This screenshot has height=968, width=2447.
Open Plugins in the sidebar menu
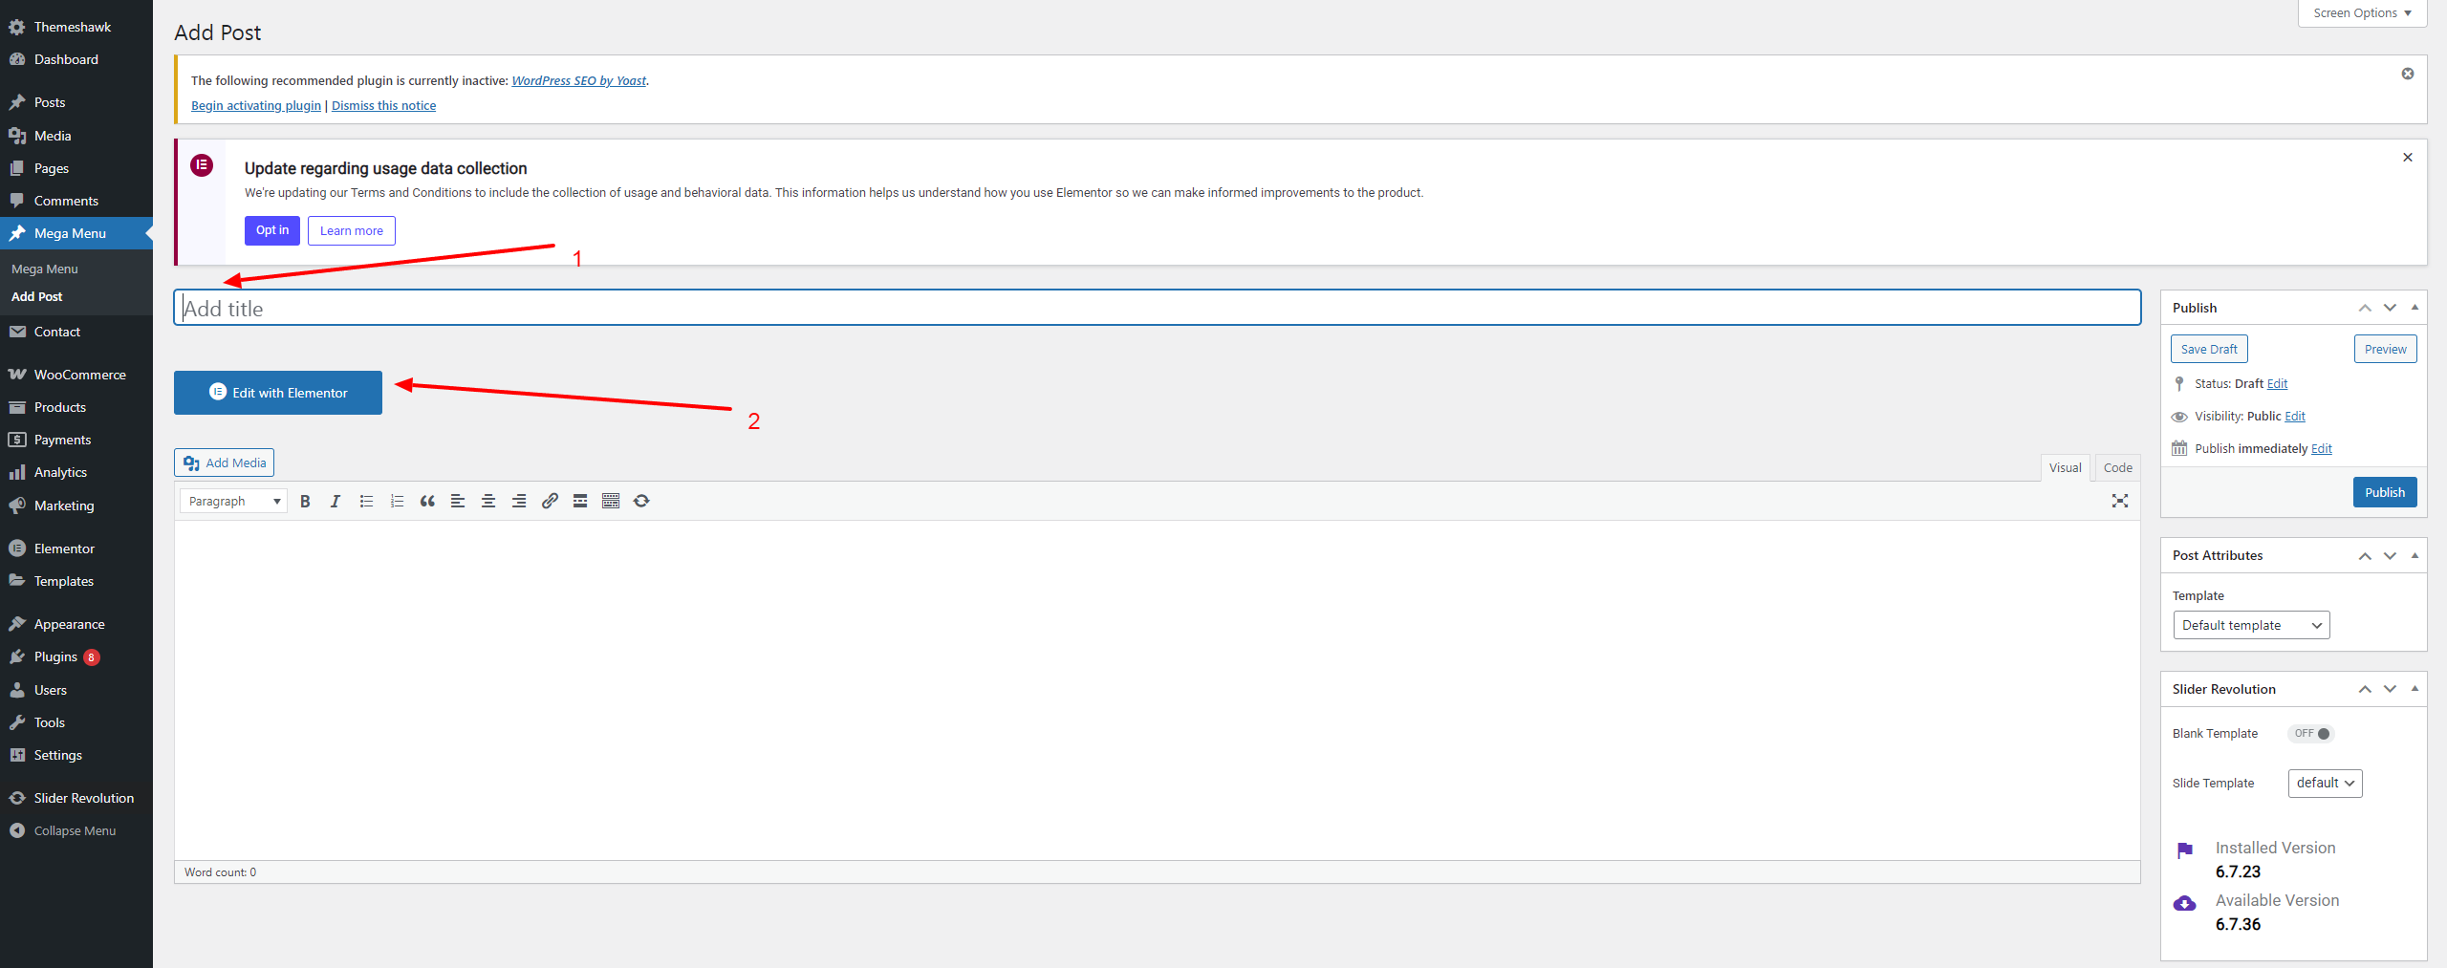55,656
